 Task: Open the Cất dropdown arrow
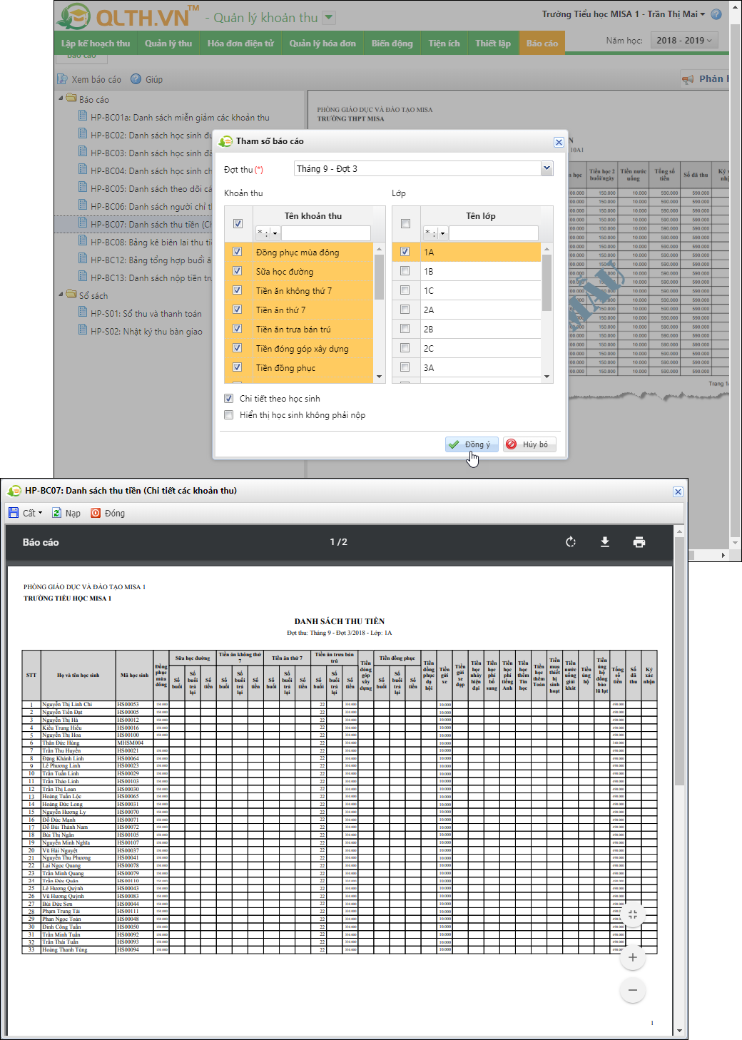click(41, 513)
